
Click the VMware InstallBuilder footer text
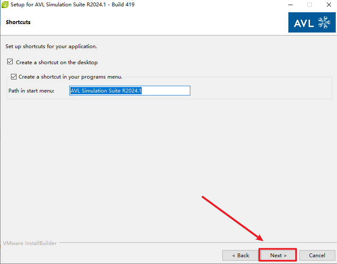[x=30, y=243]
